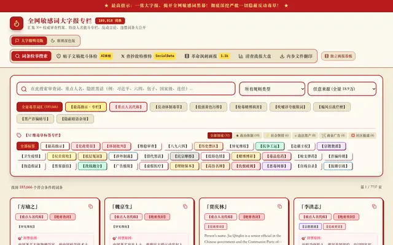Click the tag icon beside 32维 label
The height and width of the screenshot is (245, 393).
point(19,135)
